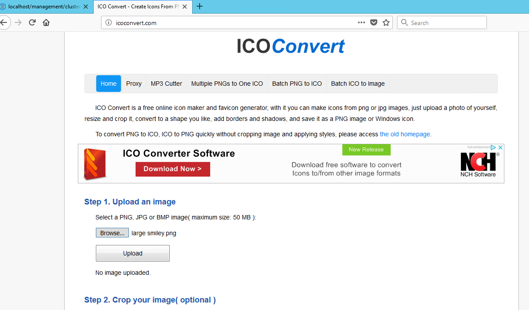529x310 pixels.
Task: Open the Proxy navigation item
Action: 134,84
